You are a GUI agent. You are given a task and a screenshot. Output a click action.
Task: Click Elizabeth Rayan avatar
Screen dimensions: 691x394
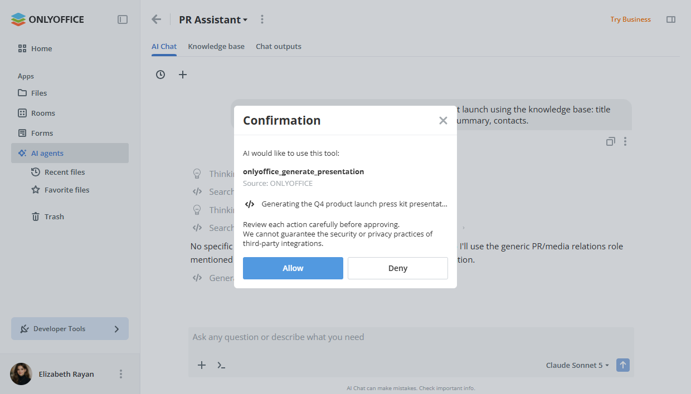21,374
